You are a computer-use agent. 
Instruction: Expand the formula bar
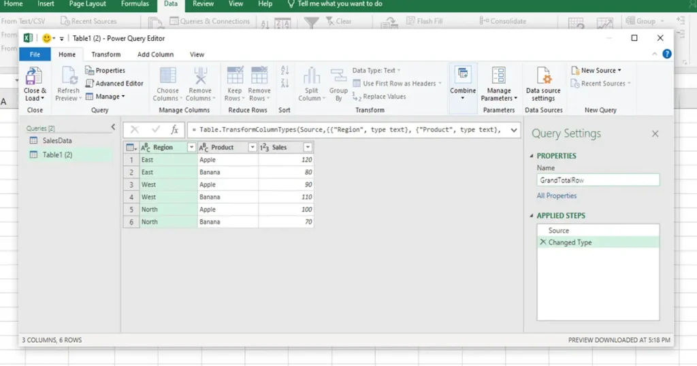click(513, 130)
